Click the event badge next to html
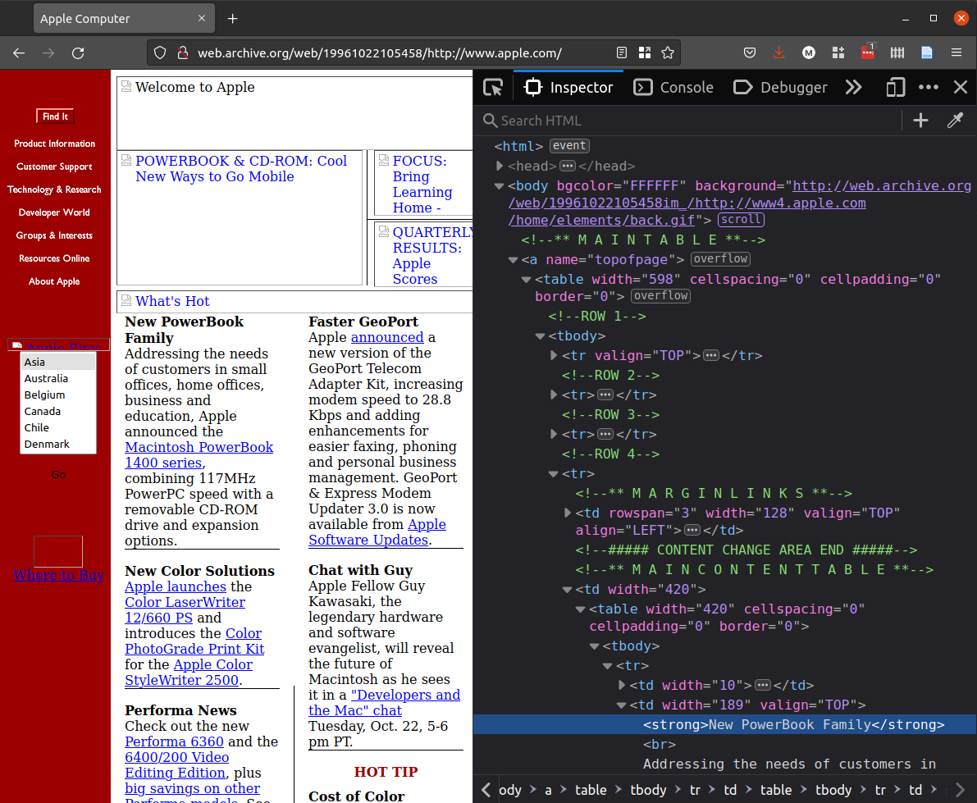977x803 pixels. 569,146
